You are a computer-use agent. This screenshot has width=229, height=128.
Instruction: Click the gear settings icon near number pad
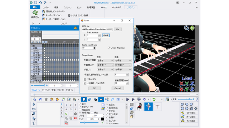tap(75, 114)
